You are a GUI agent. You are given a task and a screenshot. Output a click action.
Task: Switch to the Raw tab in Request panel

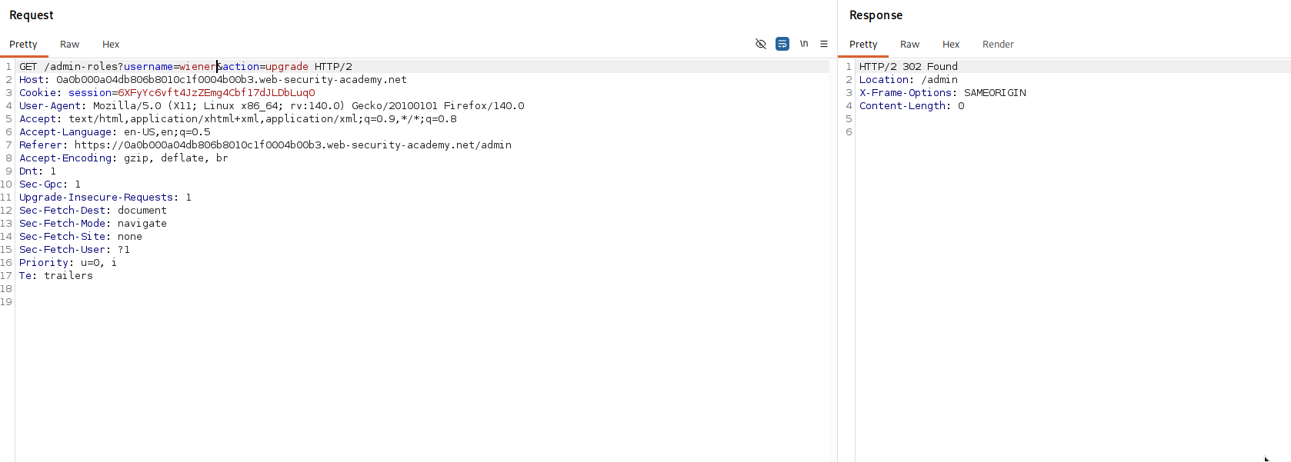tap(70, 45)
